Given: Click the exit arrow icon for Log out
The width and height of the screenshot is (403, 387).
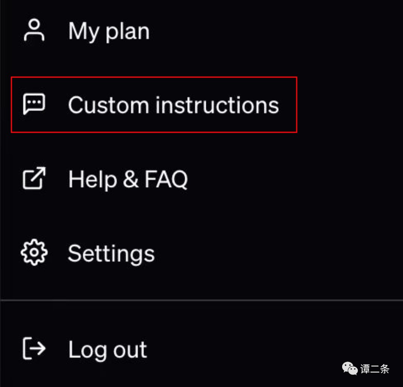Looking at the screenshot, I should (x=34, y=349).
